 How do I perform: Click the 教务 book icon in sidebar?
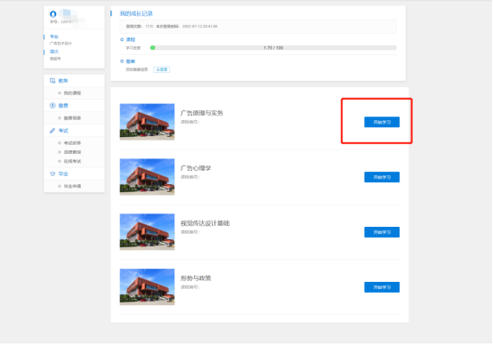coord(53,81)
